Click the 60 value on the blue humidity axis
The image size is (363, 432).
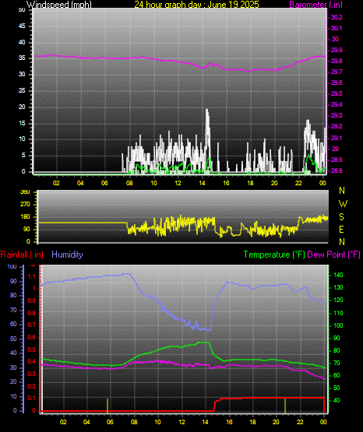(13, 324)
